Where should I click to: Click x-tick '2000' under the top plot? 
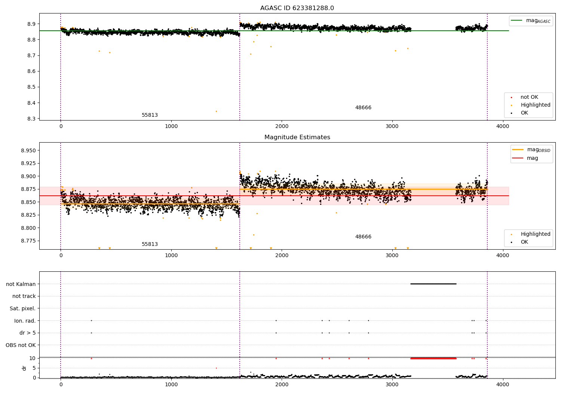(282, 127)
